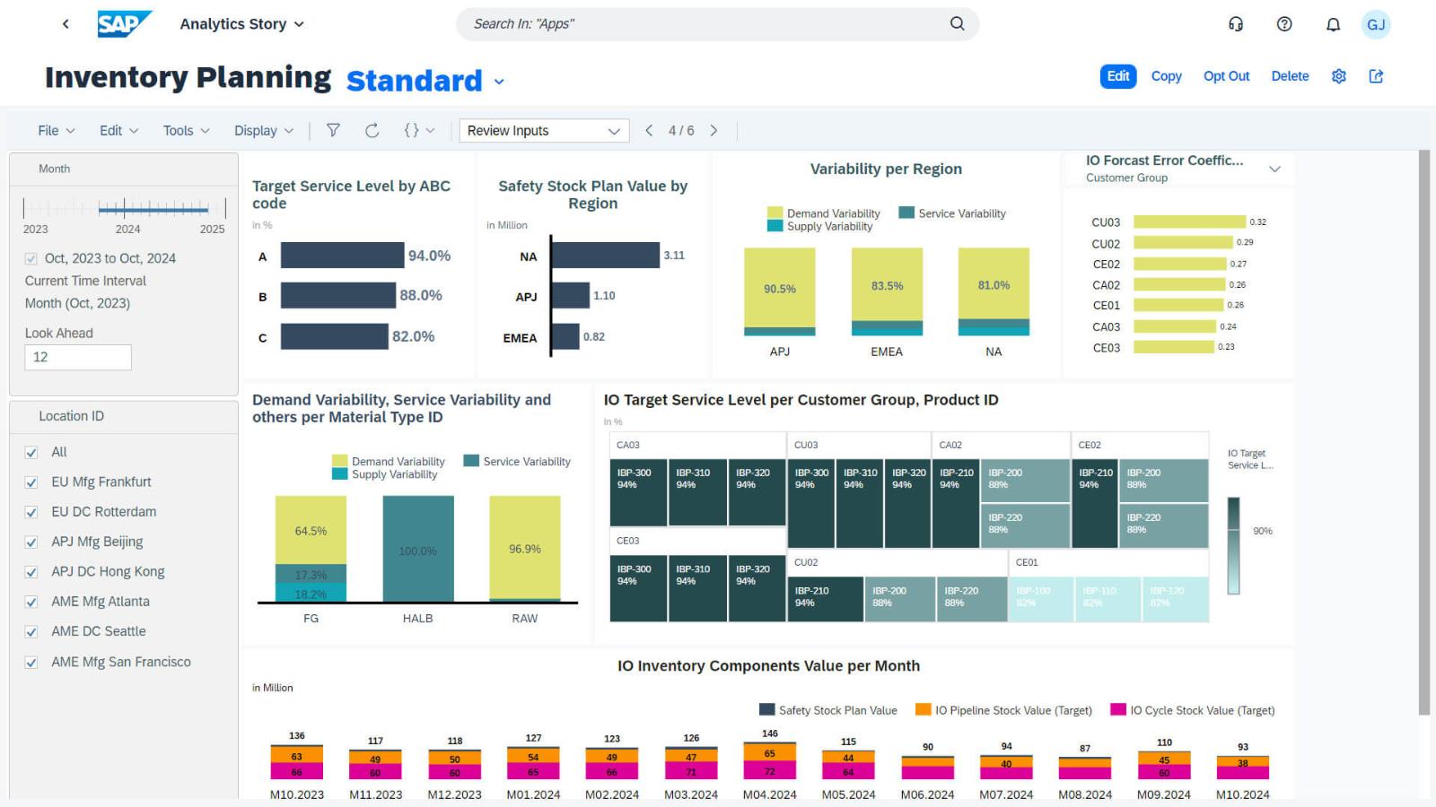
Task: Click the headset support icon
Action: click(x=1236, y=24)
